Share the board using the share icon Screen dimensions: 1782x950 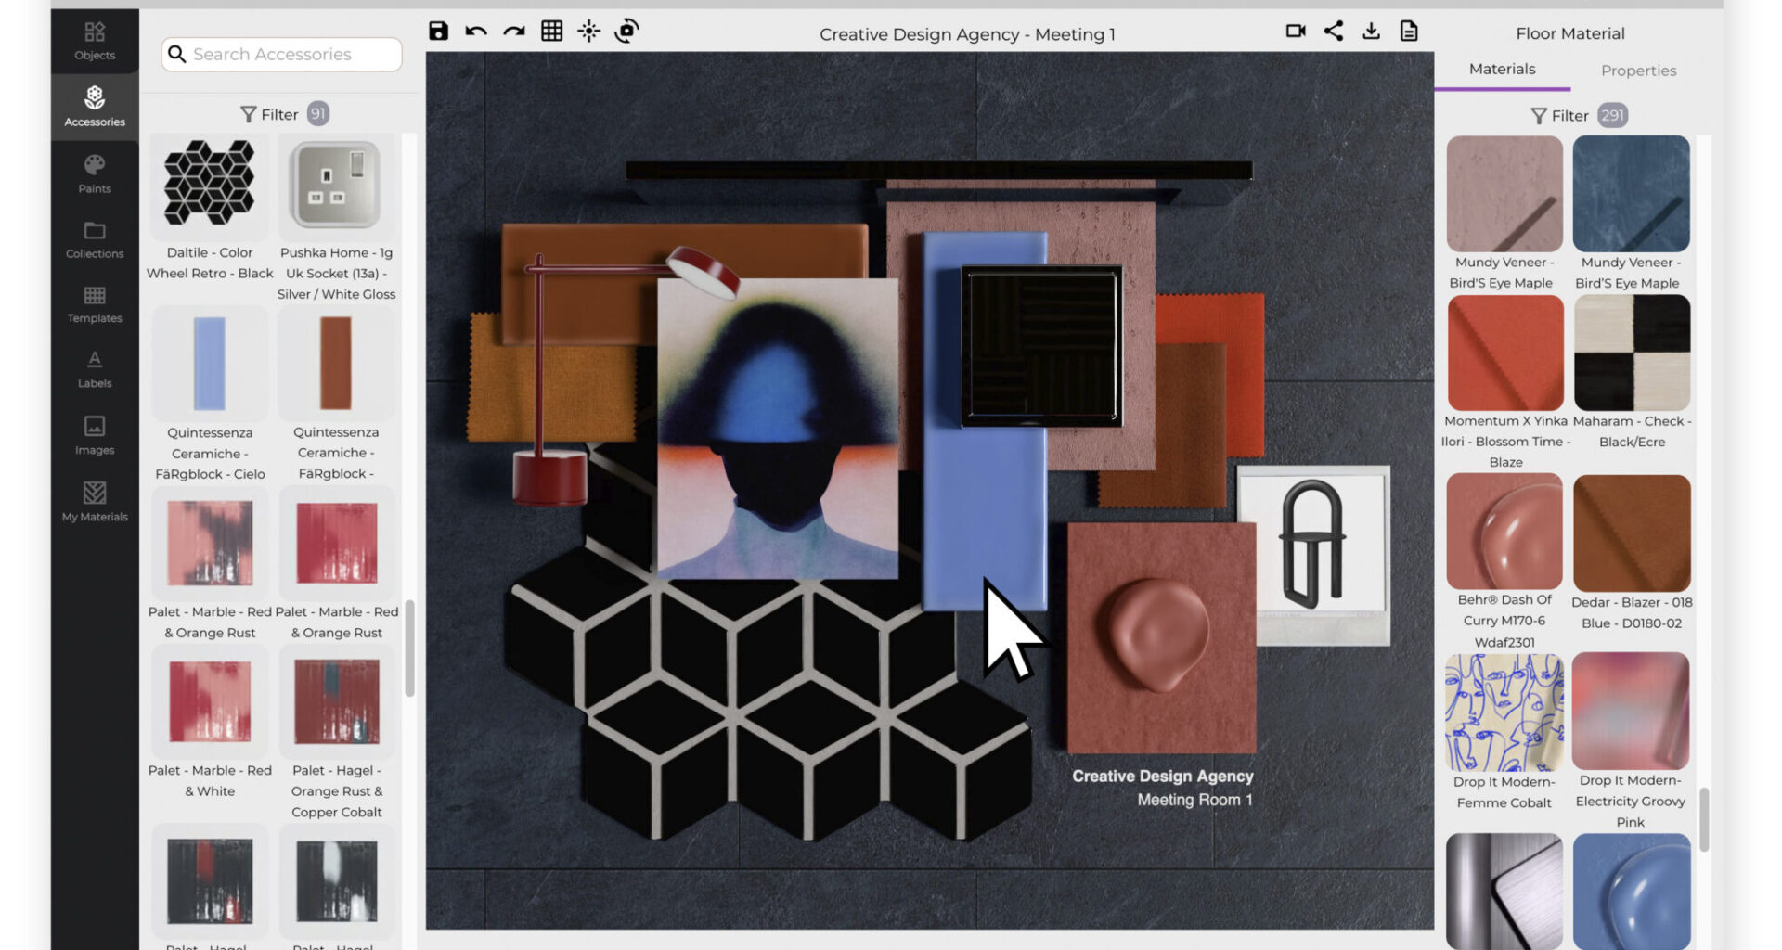coord(1334,31)
